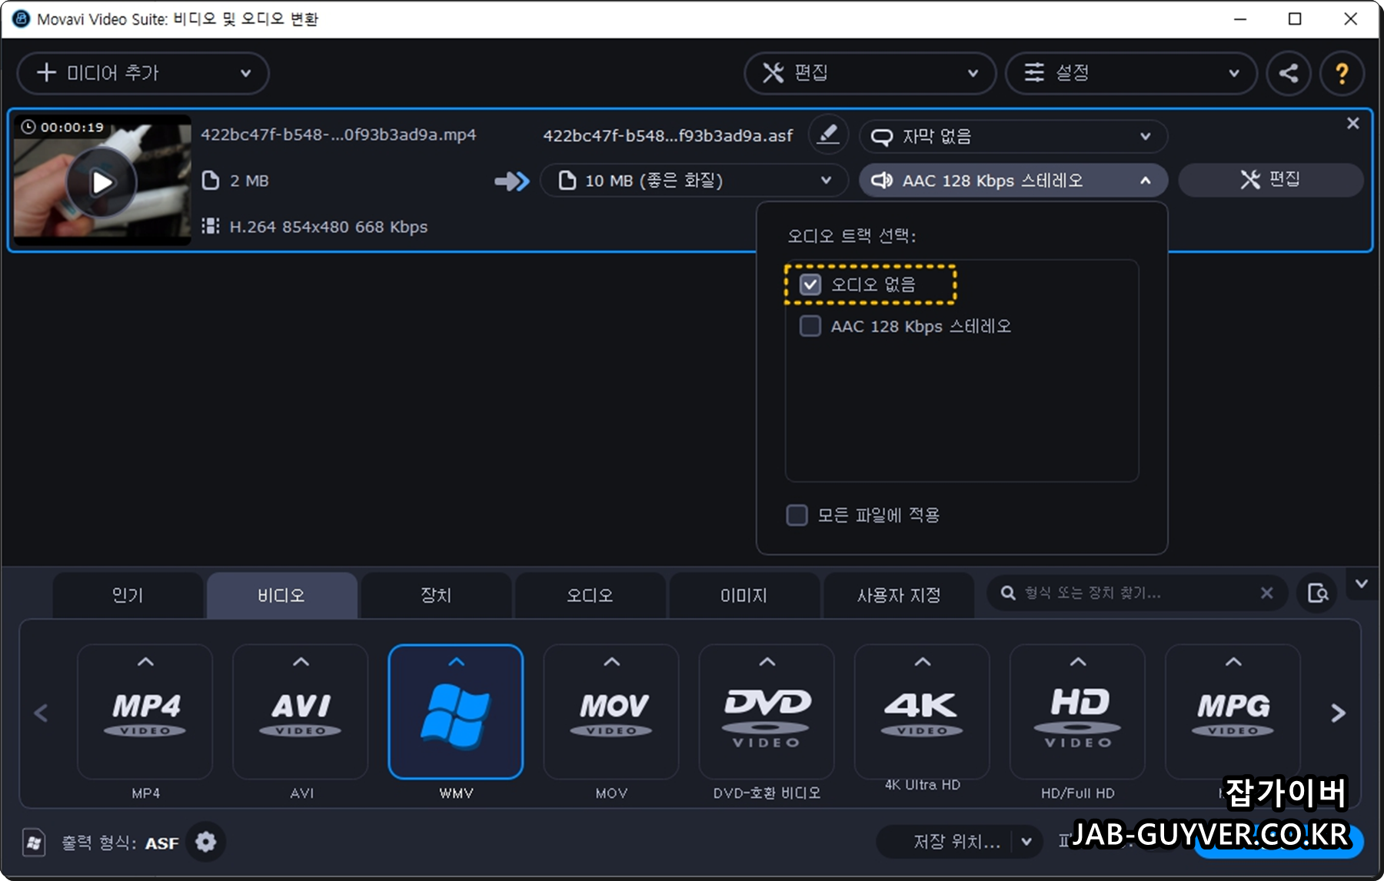Expand the DVD format presets chevron
The height and width of the screenshot is (881, 1384).
pos(767,662)
